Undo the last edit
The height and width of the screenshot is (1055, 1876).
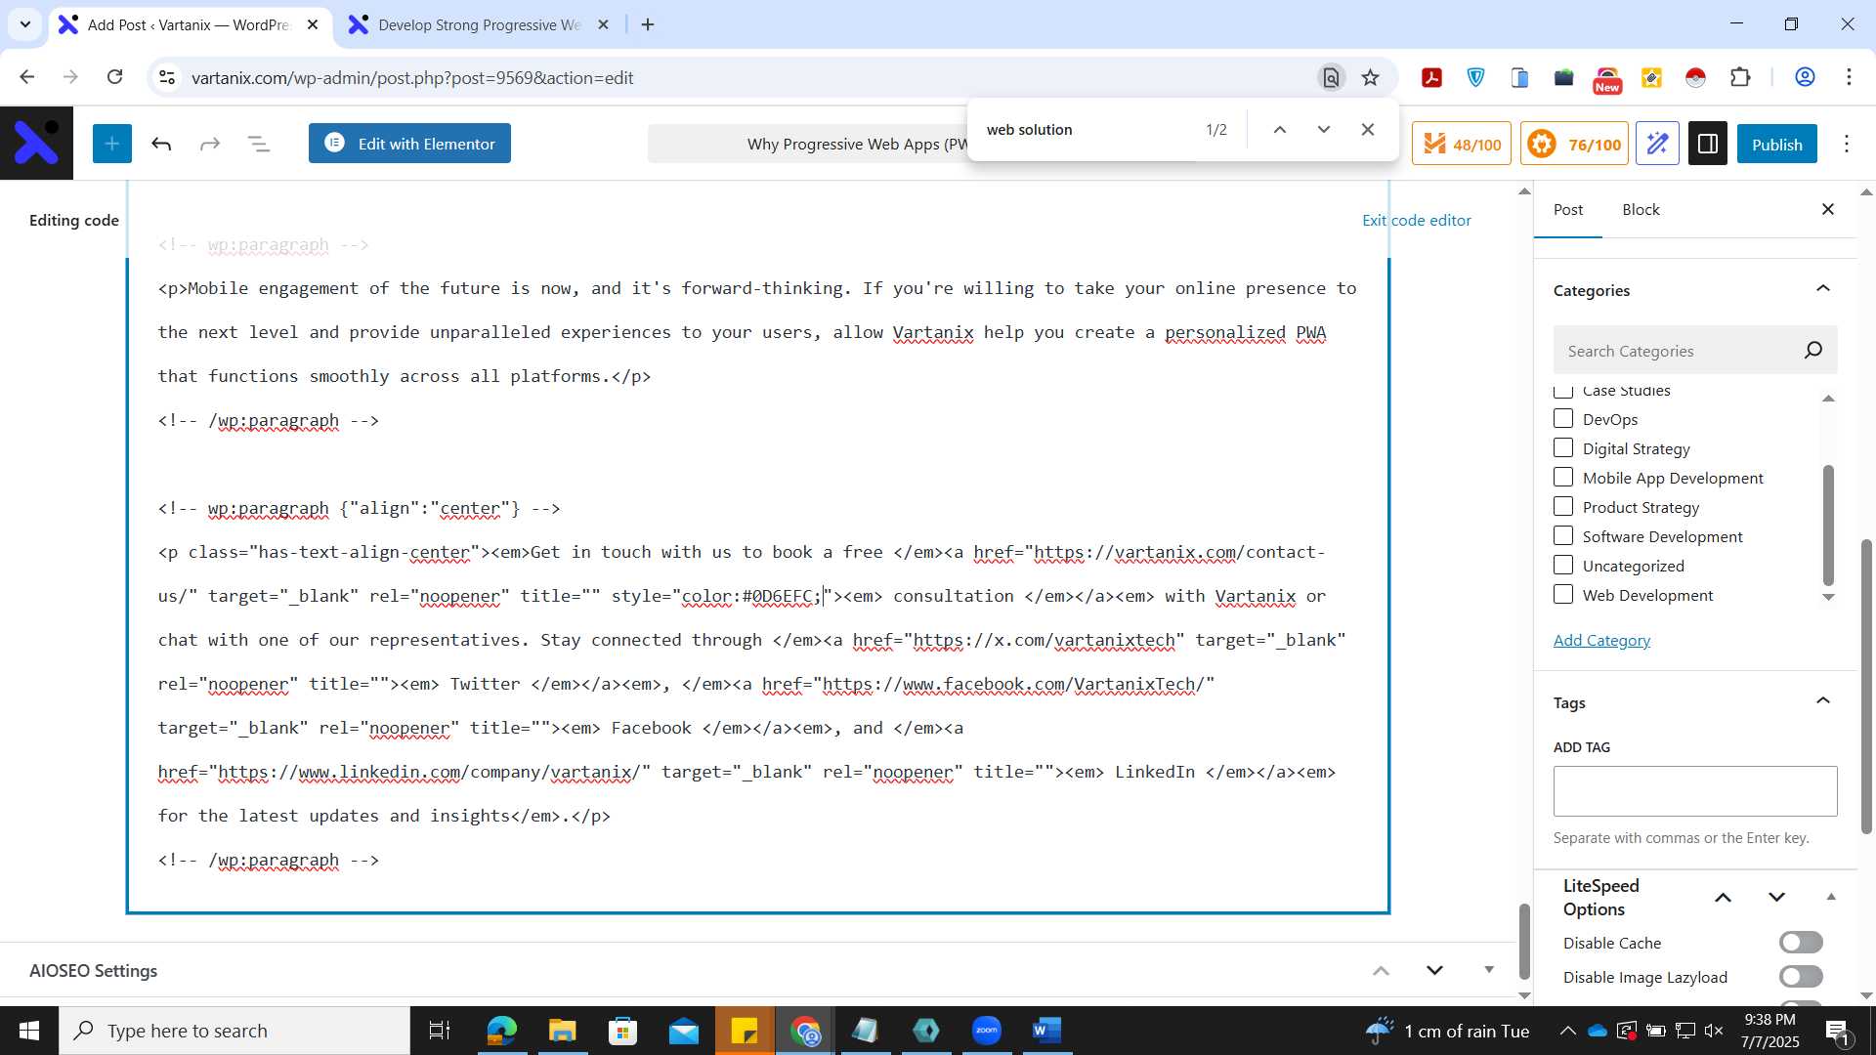[x=161, y=144]
